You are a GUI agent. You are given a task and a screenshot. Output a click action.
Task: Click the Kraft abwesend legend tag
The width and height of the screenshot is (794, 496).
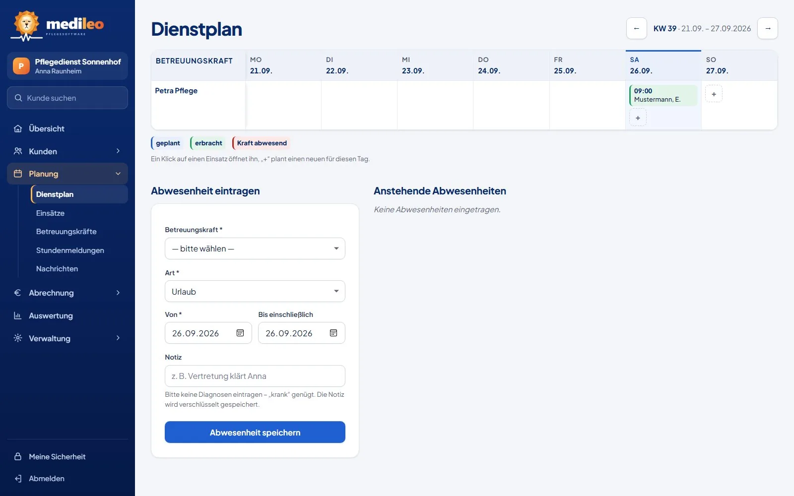pos(262,143)
